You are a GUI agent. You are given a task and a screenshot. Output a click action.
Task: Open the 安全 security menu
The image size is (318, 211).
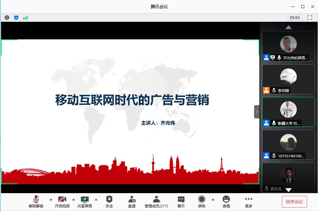pos(109,202)
